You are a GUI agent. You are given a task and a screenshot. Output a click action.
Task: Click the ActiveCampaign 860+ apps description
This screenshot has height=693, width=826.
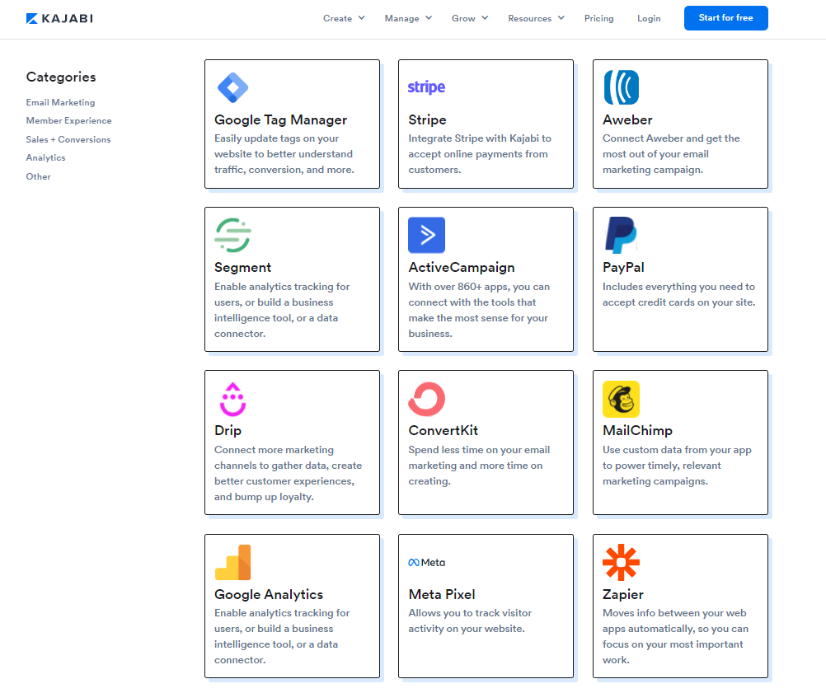(479, 310)
